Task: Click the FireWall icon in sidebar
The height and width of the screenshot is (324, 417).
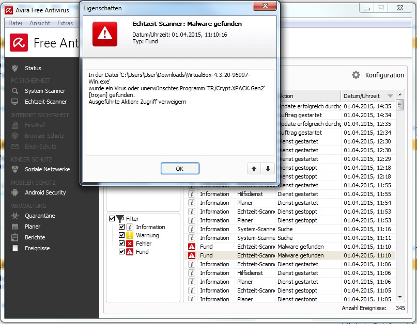Action: point(15,125)
